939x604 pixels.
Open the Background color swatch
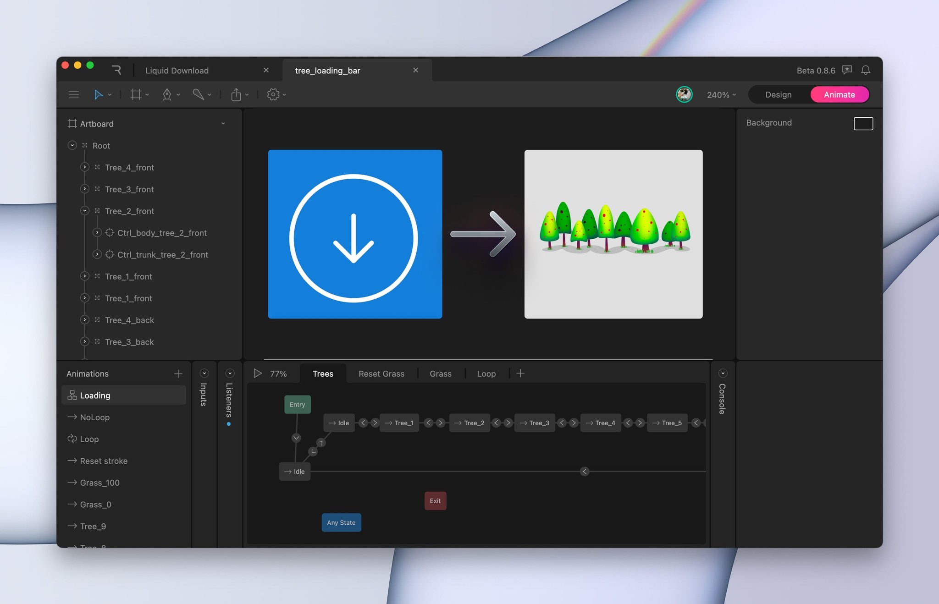click(863, 124)
